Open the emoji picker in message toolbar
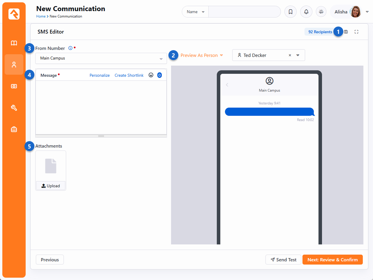The width and height of the screenshot is (373, 280). tap(151, 75)
